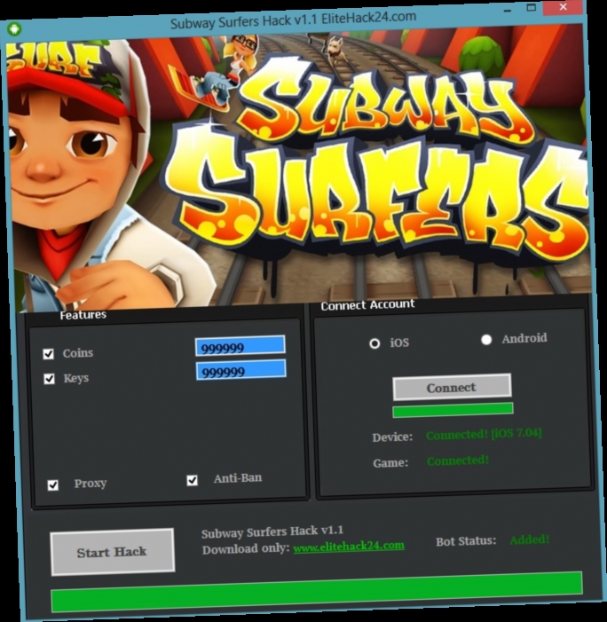Click the 'Bot Status:' label

pyautogui.click(x=466, y=541)
